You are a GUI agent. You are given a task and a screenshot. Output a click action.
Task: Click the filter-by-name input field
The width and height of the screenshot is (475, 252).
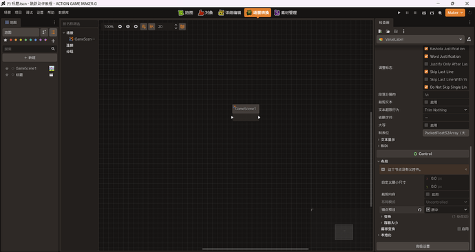coord(79,23)
